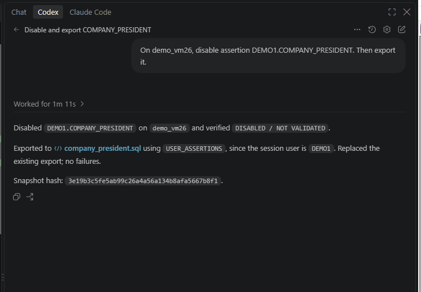Switch to the Chat tab

coord(19,12)
